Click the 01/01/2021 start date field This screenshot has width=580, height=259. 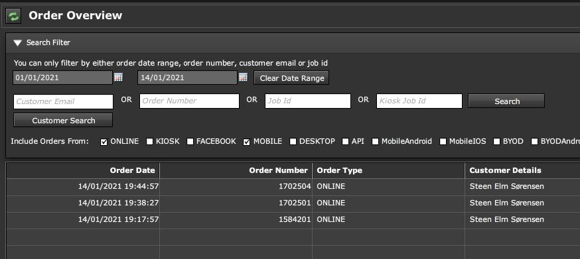pos(63,78)
